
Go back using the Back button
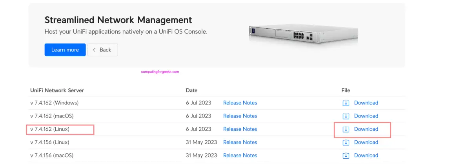click(x=102, y=50)
